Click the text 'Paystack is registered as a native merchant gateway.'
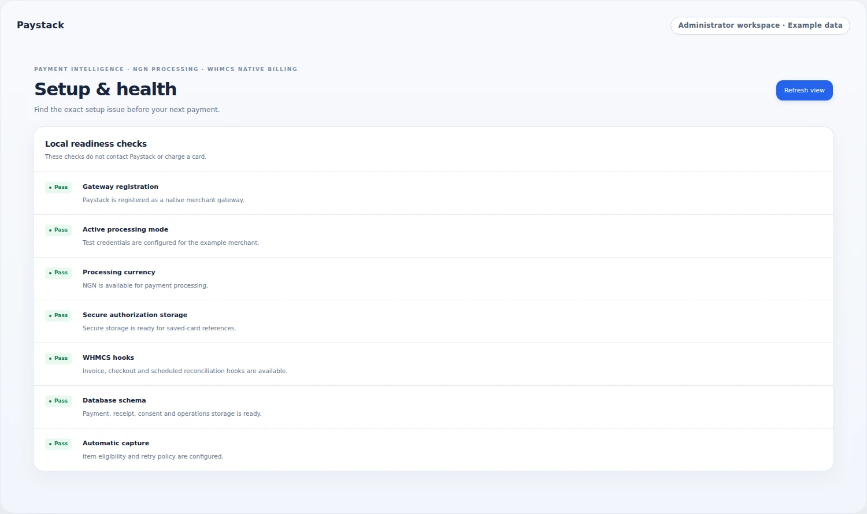Image resolution: width=867 pixels, height=514 pixels. pos(164,200)
